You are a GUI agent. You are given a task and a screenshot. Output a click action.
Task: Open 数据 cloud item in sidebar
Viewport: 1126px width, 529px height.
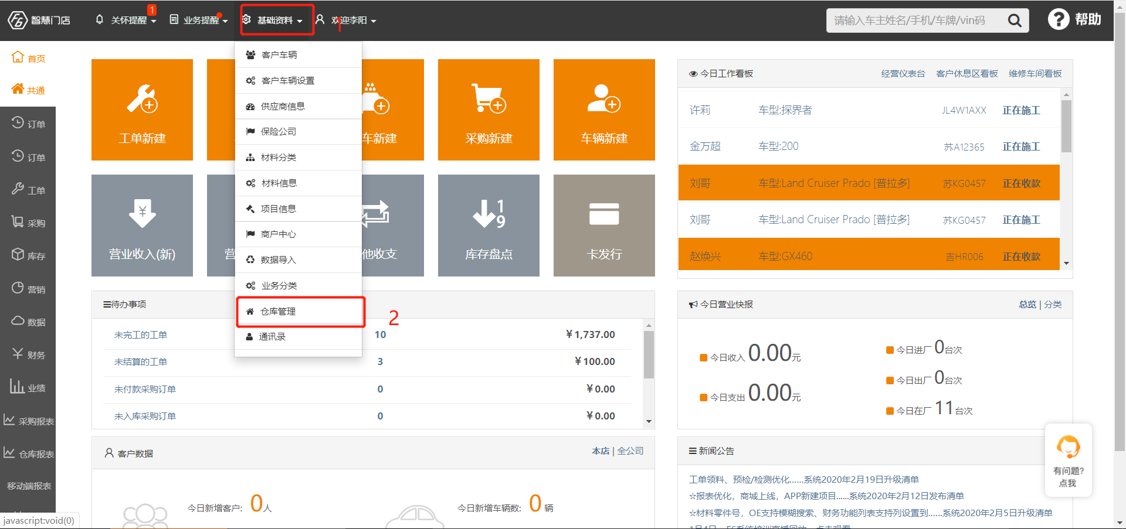click(x=28, y=322)
